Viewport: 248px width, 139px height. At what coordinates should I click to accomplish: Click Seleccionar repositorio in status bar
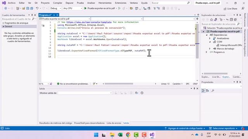223,128
